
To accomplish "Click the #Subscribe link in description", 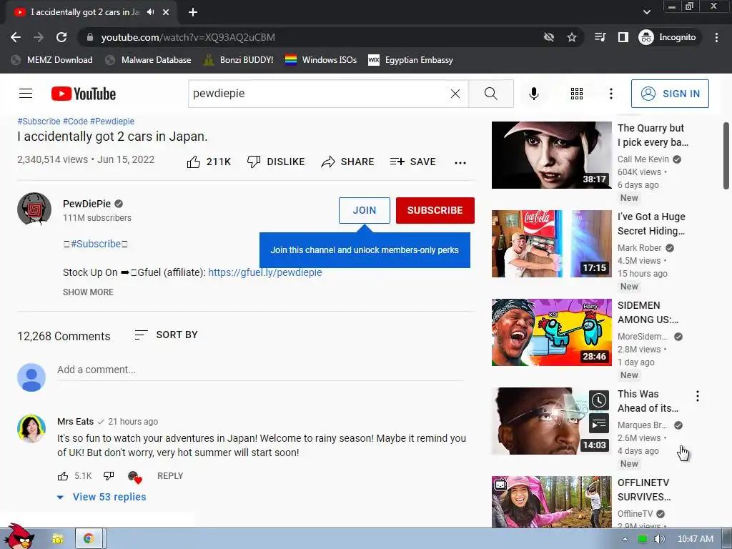I will [x=96, y=244].
